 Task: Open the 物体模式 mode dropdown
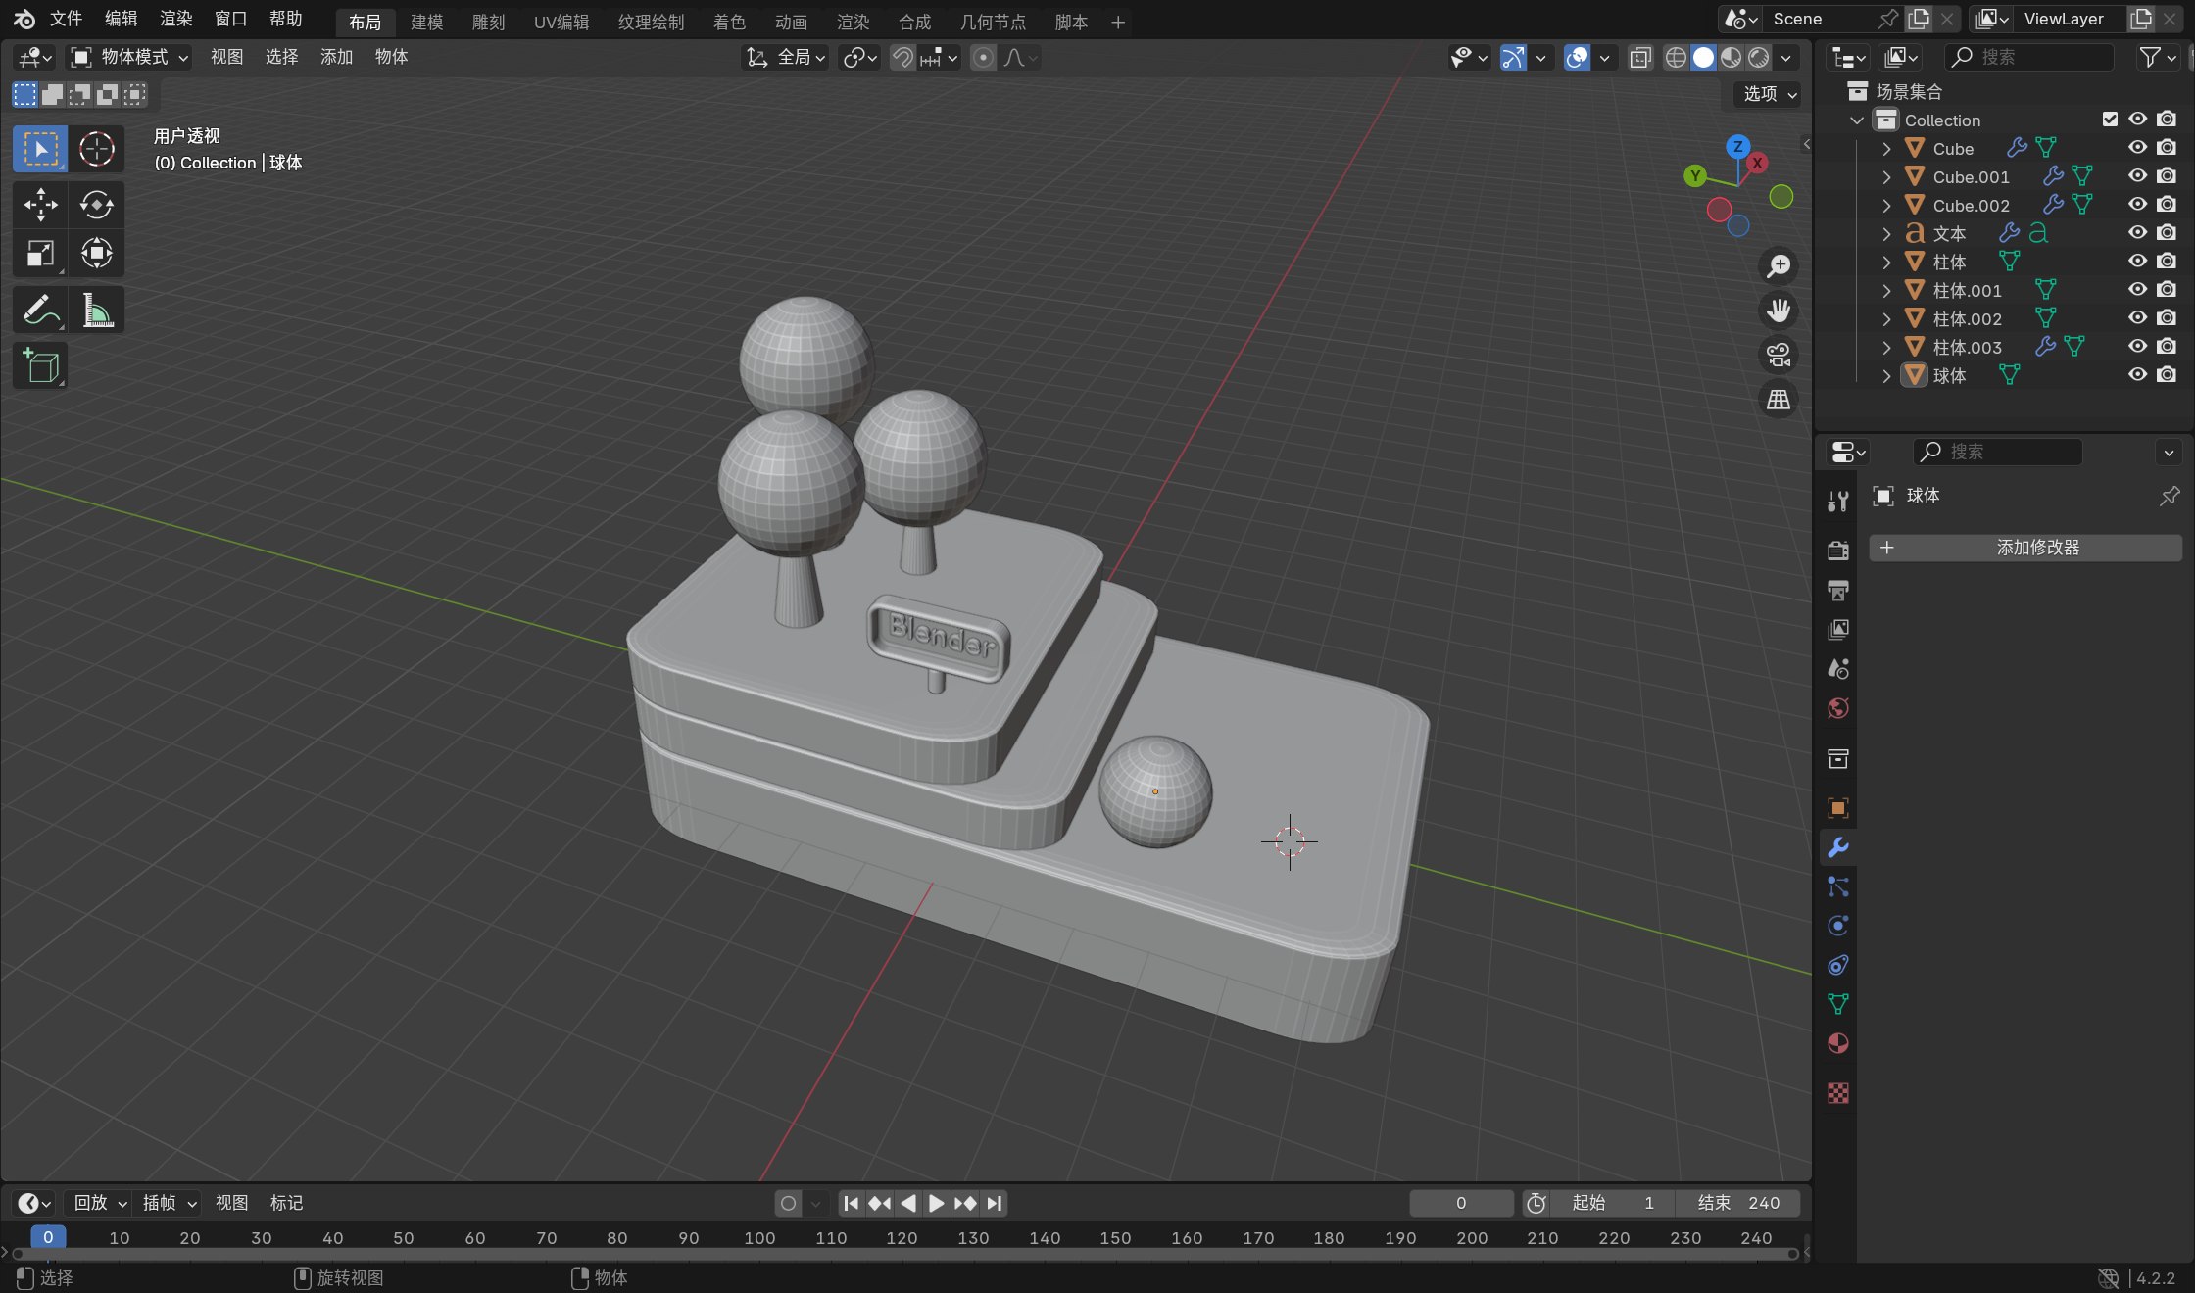click(129, 58)
